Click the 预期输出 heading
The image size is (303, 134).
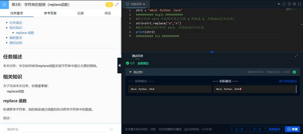[x=141, y=81]
